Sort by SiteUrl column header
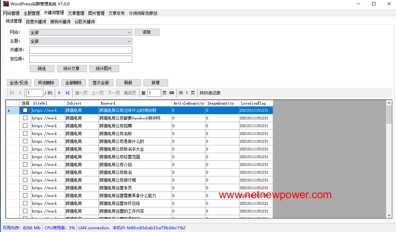Viewport: 396px width, 232px height. (48, 103)
